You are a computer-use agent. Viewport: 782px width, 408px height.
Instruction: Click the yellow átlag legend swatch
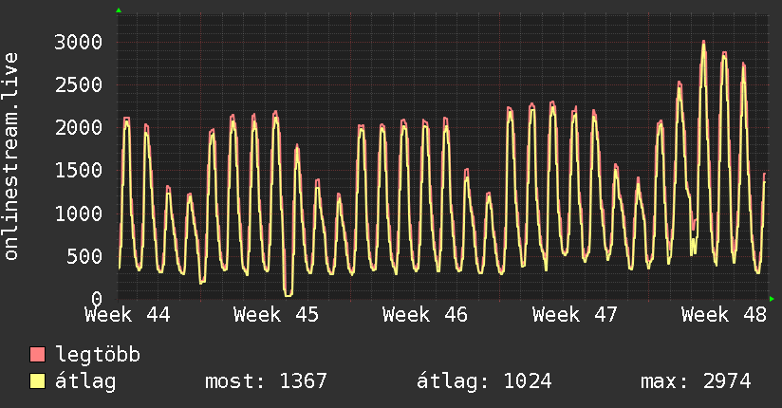37,381
